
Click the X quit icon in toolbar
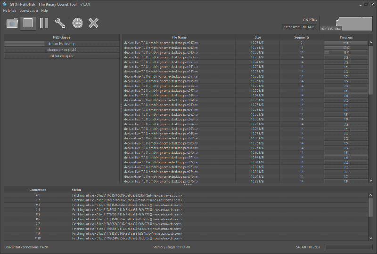tap(93, 23)
